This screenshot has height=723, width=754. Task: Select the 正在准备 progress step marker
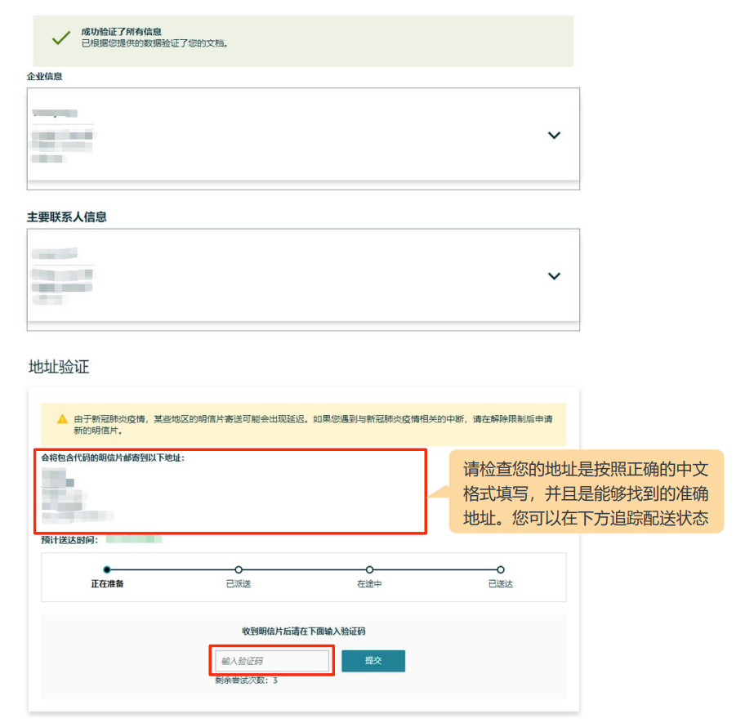107,569
